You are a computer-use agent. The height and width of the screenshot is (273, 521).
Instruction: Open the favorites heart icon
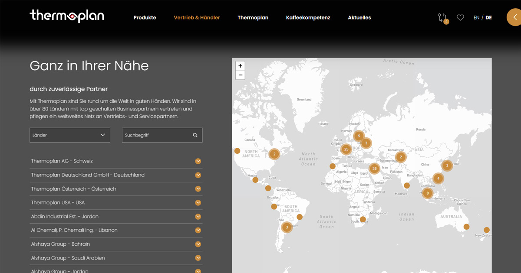pyautogui.click(x=460, y=18)
